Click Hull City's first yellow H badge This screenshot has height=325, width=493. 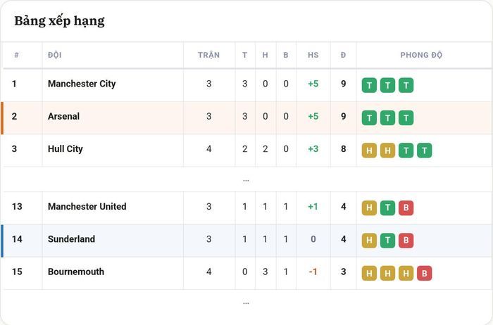click(369, 151)
